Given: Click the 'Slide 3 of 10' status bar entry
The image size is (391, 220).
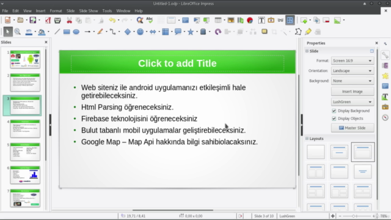Looking at the screenshot, I should coord(264,216).
